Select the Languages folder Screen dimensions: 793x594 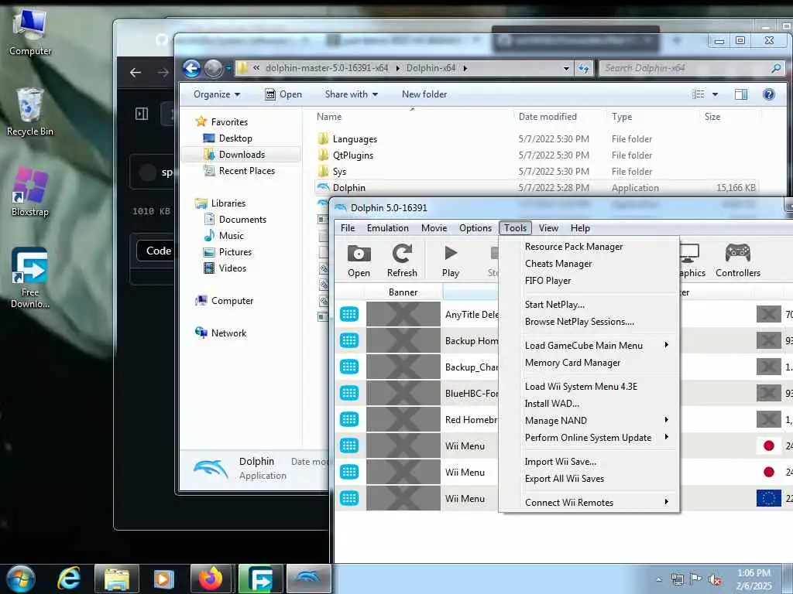pos(355,139)
